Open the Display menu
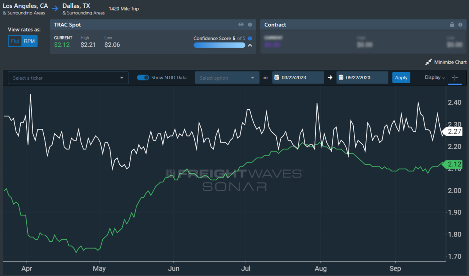This screenshot has height=276, width=469. tap(435, 78)
